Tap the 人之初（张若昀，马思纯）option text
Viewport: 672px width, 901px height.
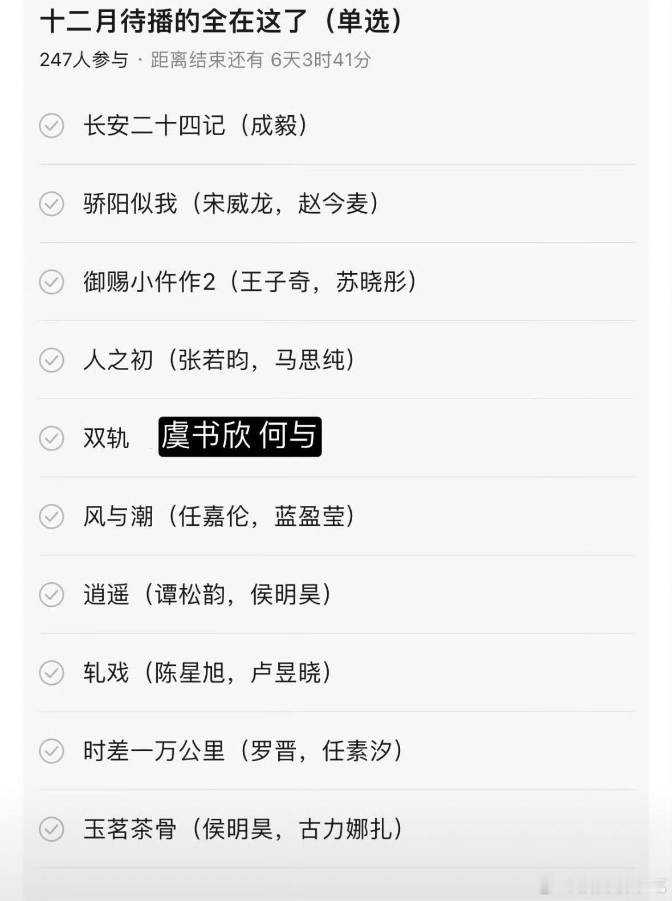coord(219,360)
